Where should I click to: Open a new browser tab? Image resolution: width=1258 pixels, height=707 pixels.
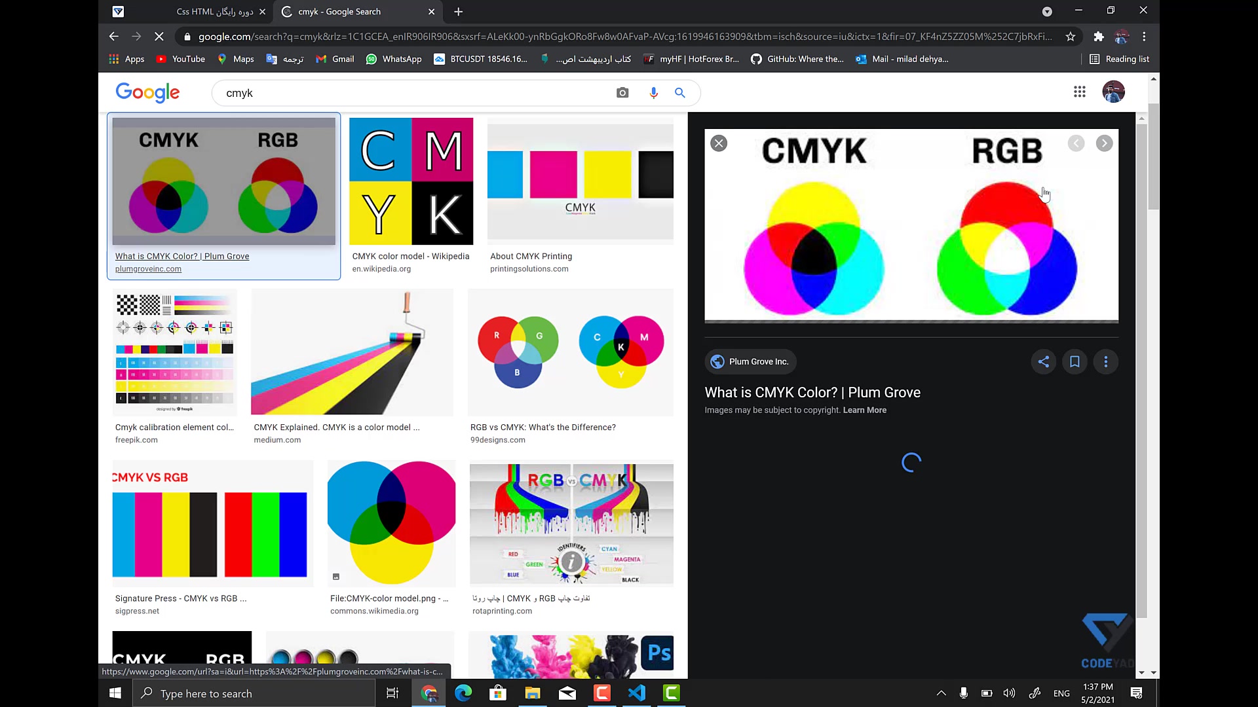[459, 12]
